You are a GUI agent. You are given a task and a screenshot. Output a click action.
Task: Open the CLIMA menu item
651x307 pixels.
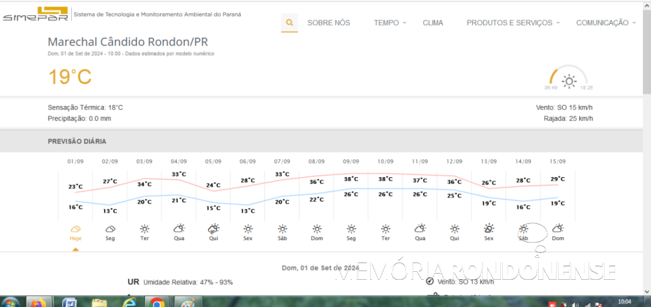pyautogui.click(x=432, y=23)
